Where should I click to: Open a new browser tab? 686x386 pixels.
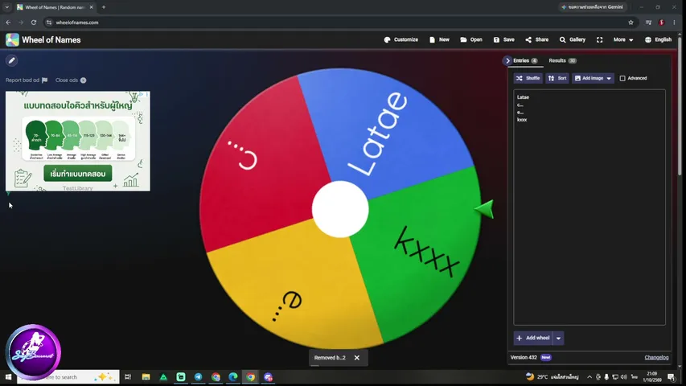(104, 7)
